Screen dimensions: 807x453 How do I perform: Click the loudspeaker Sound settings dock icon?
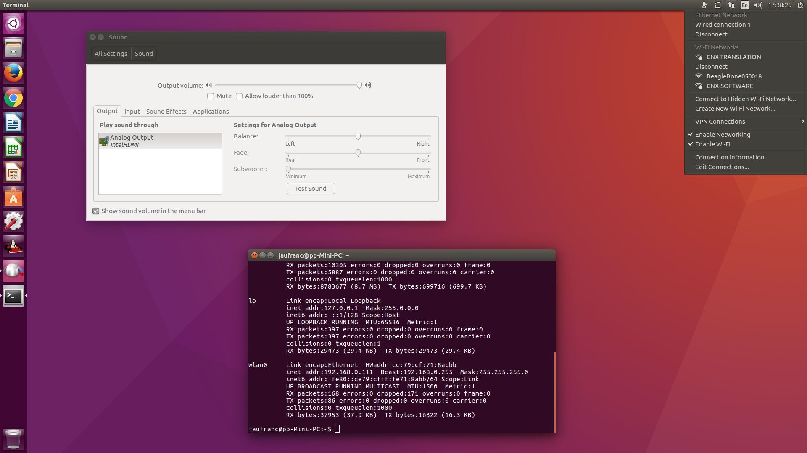click(x=13, y=271)
